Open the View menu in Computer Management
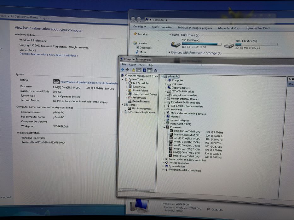The image size is (294, 220). tap(142, 65)
